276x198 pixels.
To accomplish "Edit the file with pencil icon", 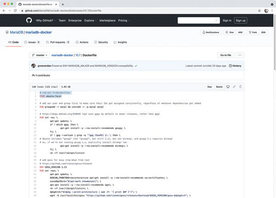I will pyautogui.click(x=234, y=87).
